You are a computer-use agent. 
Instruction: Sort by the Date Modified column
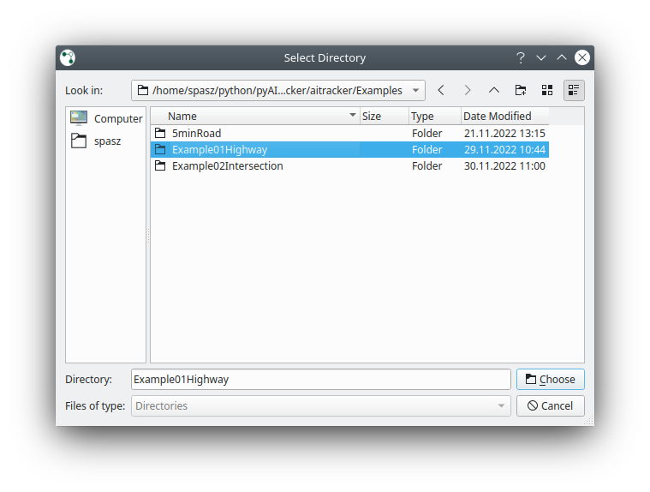[x=504, y=116]
